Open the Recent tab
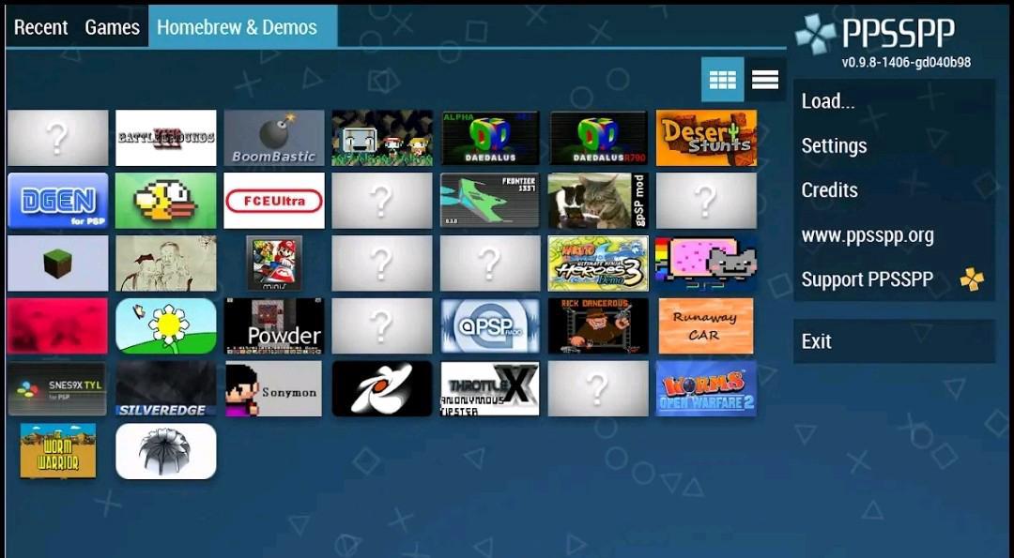The image size is (1014, 558). pos(41,27)
